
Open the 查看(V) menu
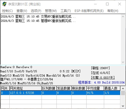pos(22,11)
